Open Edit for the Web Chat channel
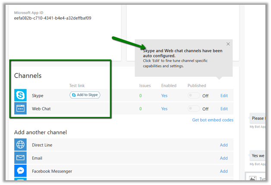Image resolution: width=271 pixels, height=185 pixels. point(224,109)
